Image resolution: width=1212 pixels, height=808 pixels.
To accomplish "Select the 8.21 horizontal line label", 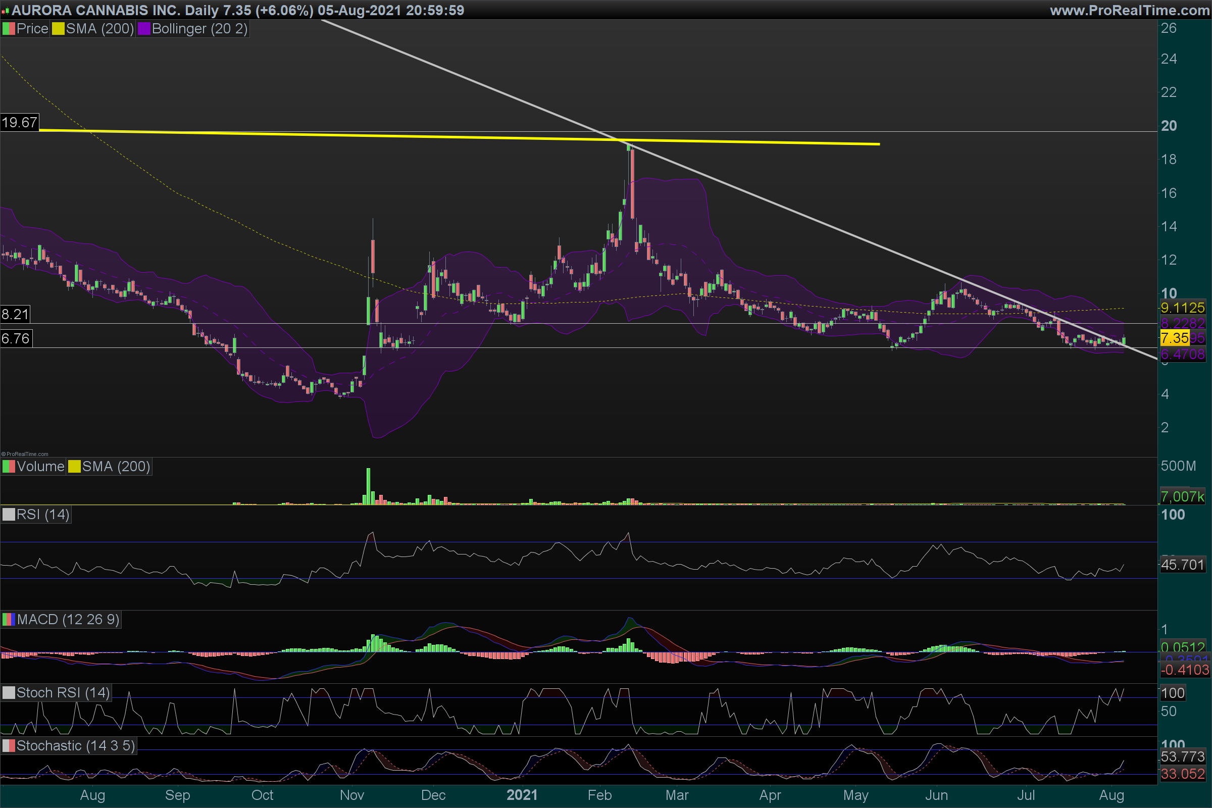I will [15, 314].
